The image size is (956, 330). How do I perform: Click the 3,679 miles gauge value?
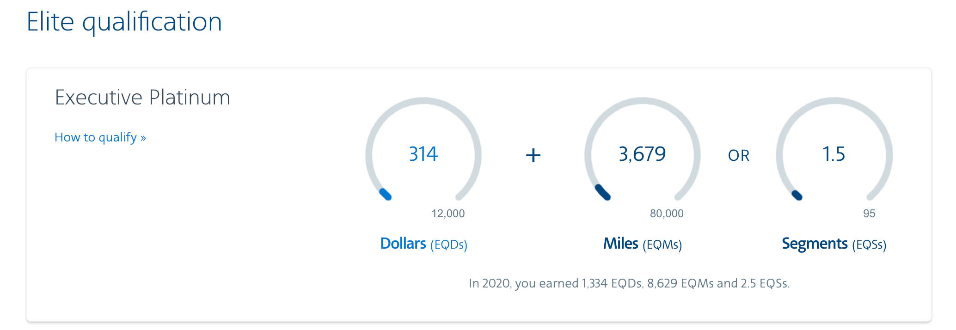[x=642, y=154]
